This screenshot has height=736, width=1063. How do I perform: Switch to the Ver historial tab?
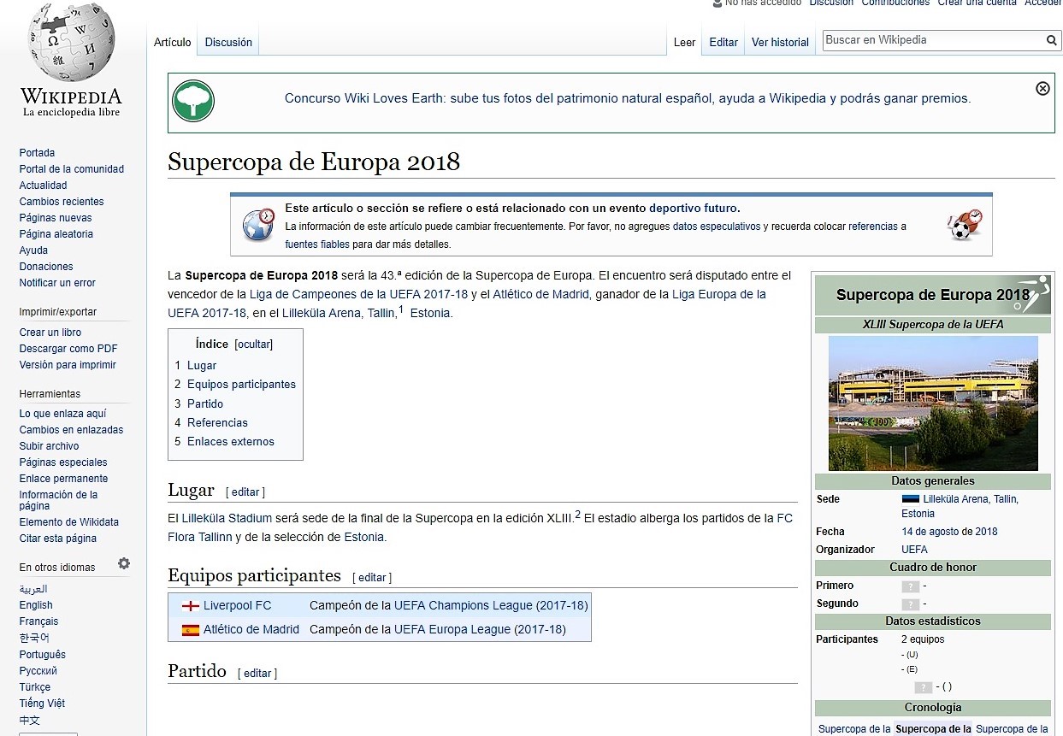pyautogui.click(x=779, y=42)
